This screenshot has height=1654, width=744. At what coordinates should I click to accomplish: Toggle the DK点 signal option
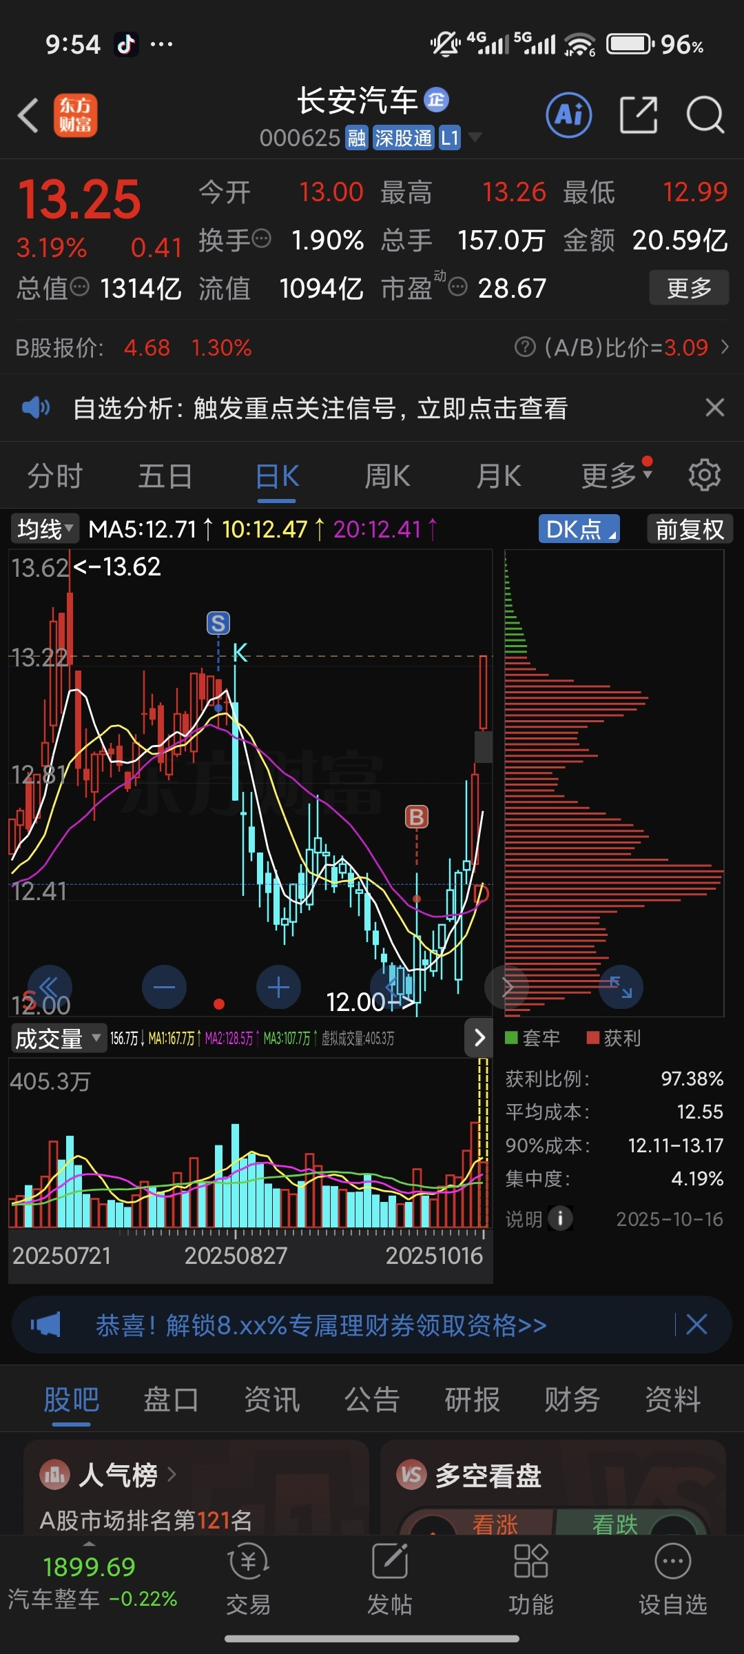tap(579, 529)
